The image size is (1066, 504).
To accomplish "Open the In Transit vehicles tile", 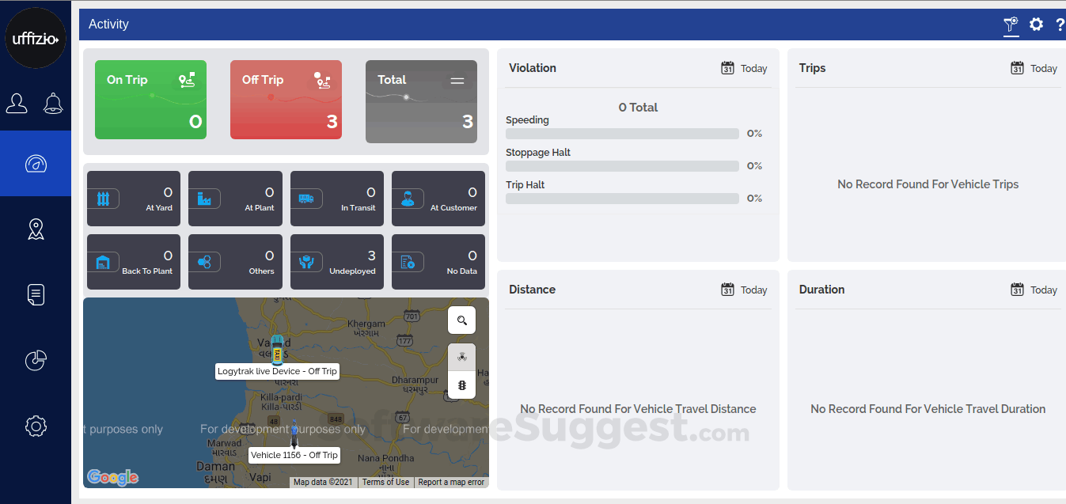I will coord(336,198).
